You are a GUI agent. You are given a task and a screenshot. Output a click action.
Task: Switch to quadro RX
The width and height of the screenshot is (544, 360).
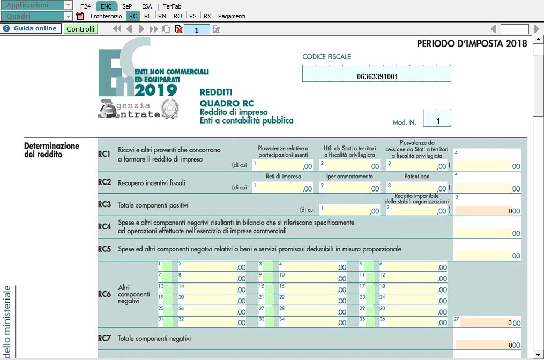tap(207, 16)
